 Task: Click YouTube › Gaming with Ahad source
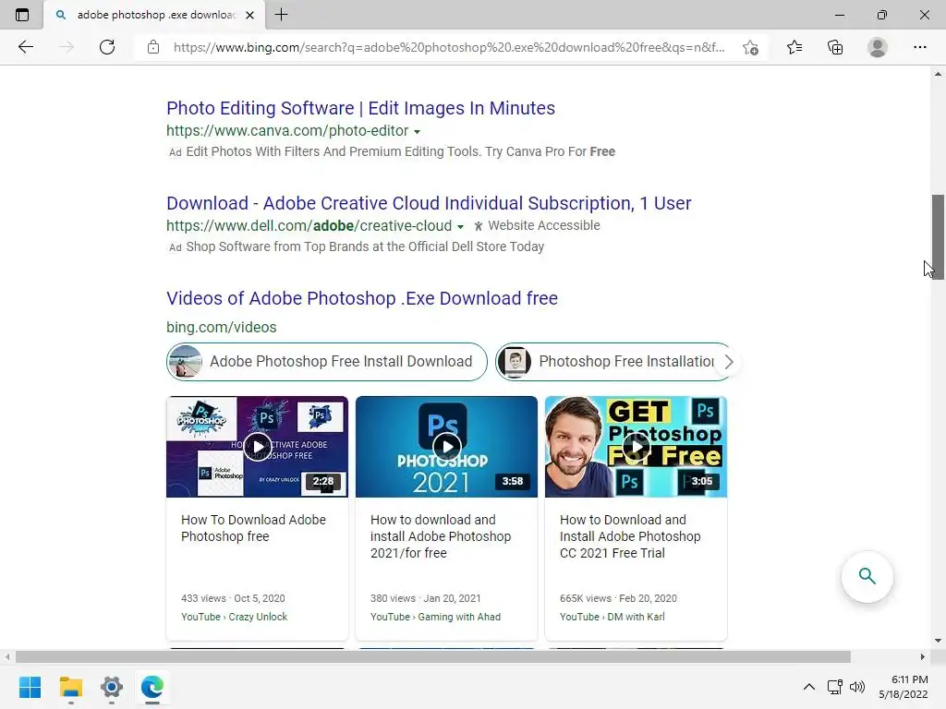coord(436,617)
